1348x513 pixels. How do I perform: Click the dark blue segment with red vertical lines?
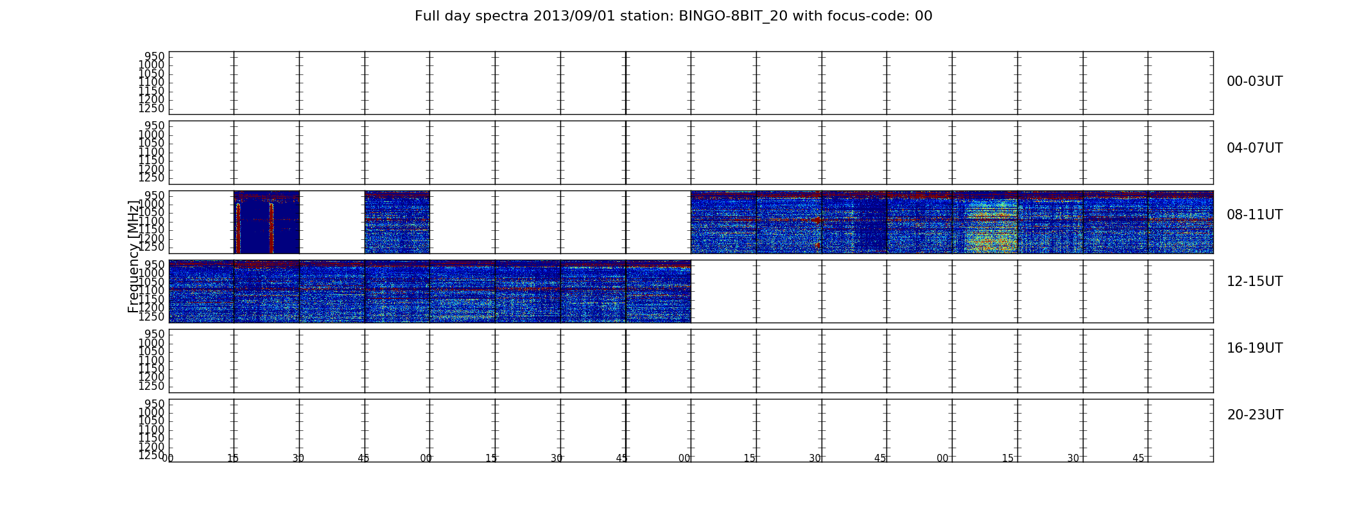[266, 222]
